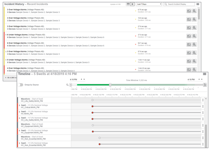
Task: Open timeline analysis for the 6.75 sec ago incident
Action: tap(189, 11)
